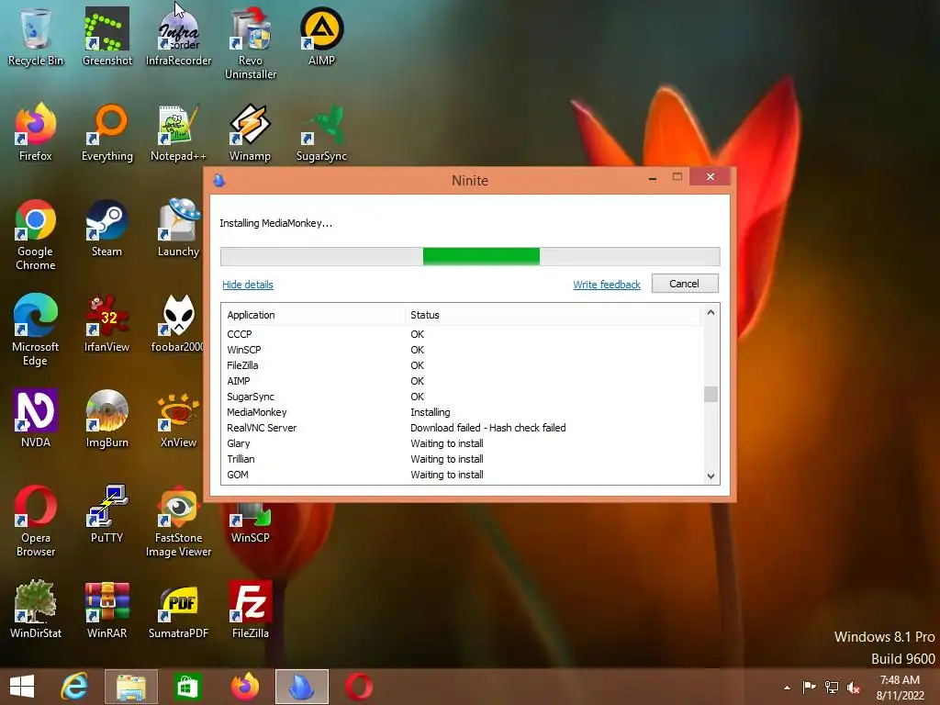Select the FastStone Image Viewer icon
Screen dimensions: 940x705
click(179, 520)
